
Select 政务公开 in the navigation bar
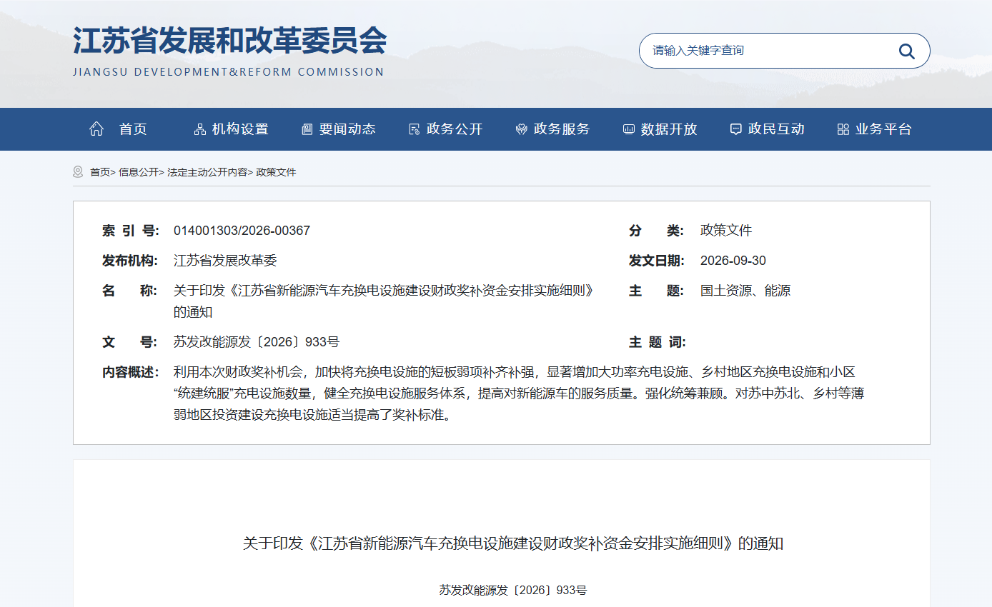455,129
